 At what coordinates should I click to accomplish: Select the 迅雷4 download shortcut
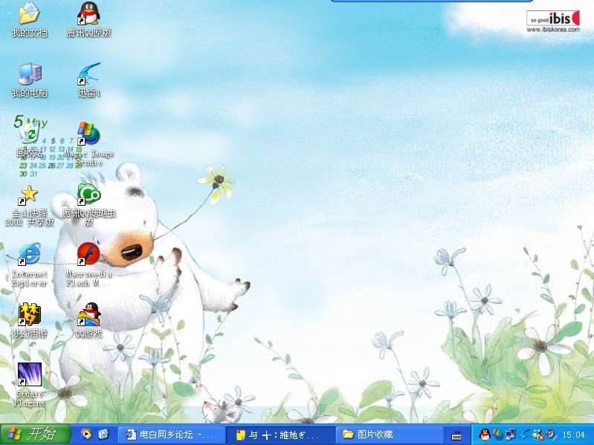(x=89, y=74)
